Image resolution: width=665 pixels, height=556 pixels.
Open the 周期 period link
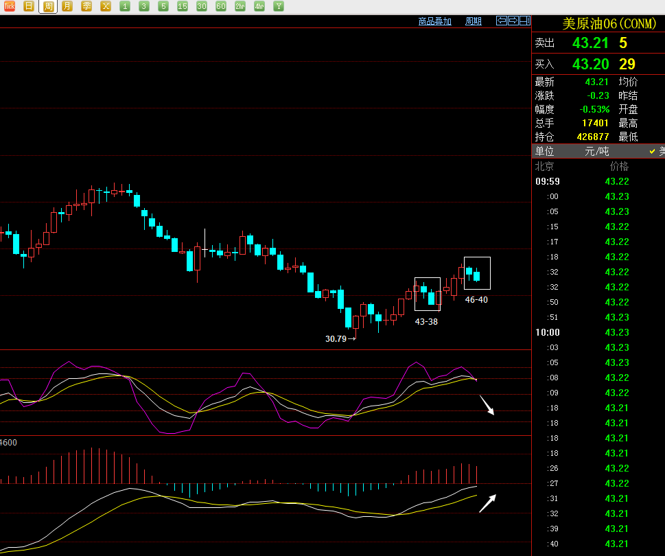pyautogui.click(x=474, y=21)
